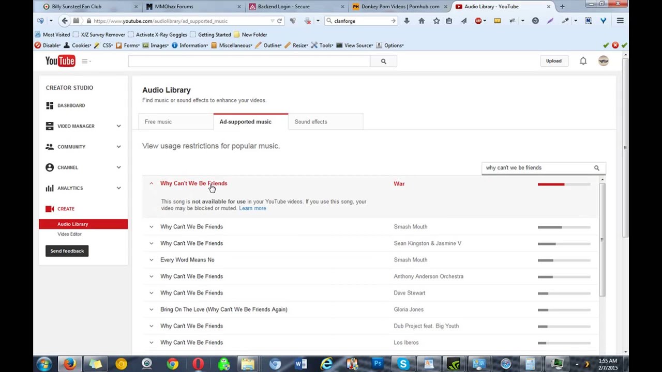This screenshot has width=662, height=372.
Task: Open Internet Explorer from the taskbar
Action: pos(326,364)
